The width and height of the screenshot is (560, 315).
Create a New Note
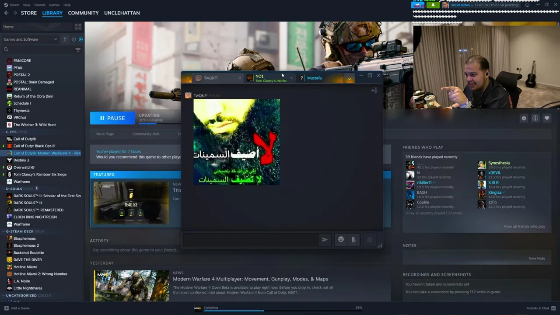[537, 259]
